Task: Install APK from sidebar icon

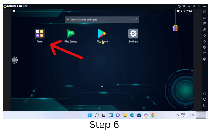Action: (x=205, y=24)
